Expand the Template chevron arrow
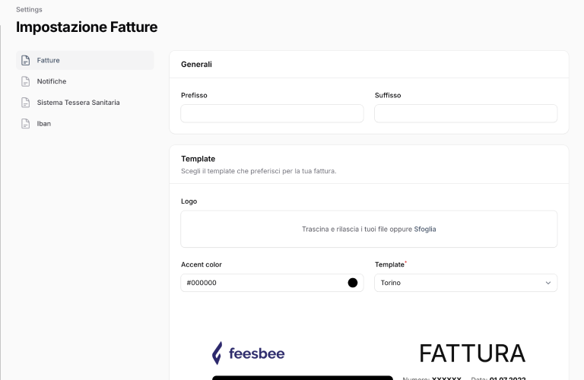Screen dimensions: 584x380 coord(548,283)
